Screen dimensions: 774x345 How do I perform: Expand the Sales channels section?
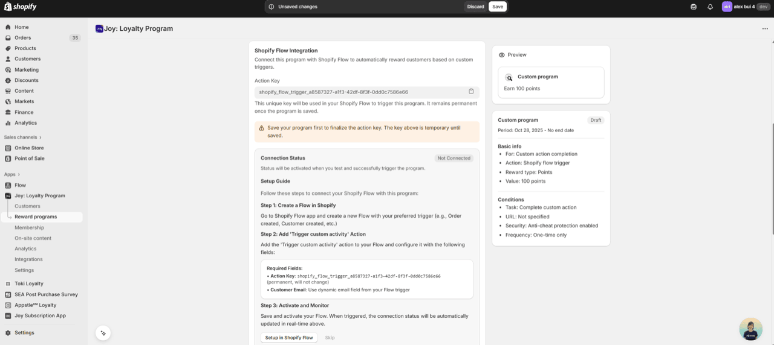click(x=23, y=138)
